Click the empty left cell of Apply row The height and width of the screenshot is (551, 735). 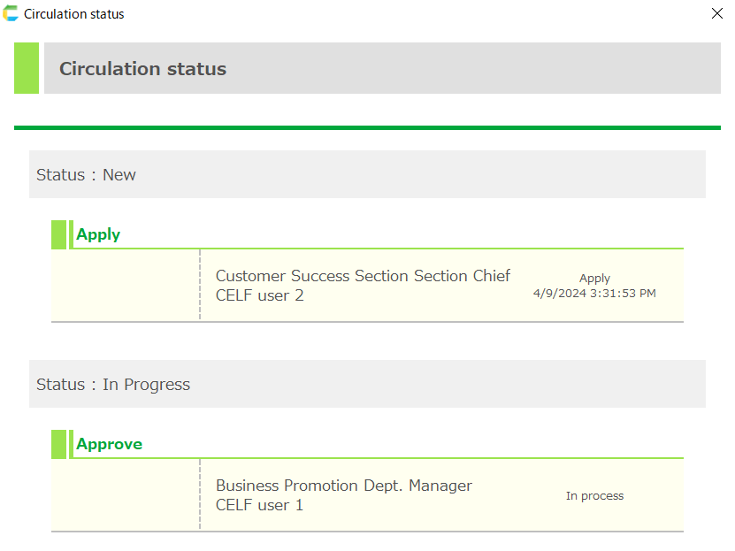[x=125, y=286]
